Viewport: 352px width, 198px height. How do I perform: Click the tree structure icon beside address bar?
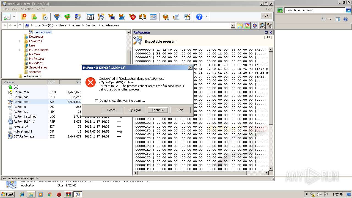pyautogui.click(x=269, y=26)
